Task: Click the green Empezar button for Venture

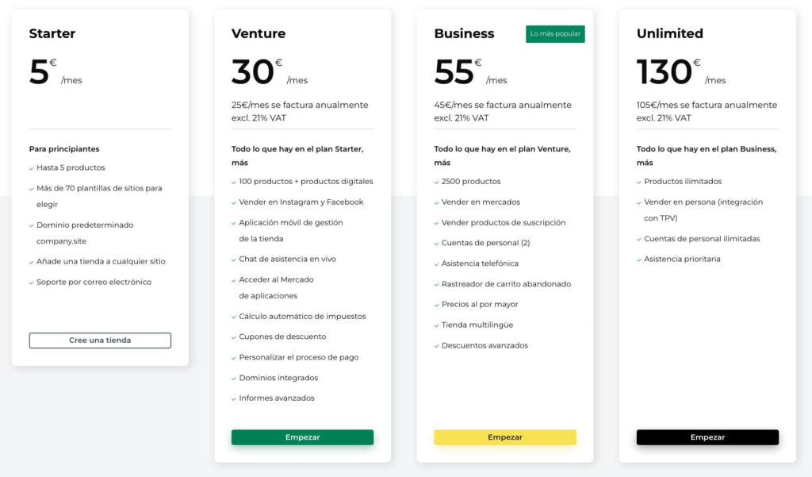Action: click(x=302, y=437)
